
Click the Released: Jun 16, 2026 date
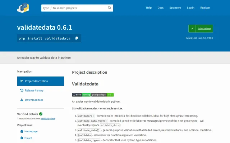[199, 38]
